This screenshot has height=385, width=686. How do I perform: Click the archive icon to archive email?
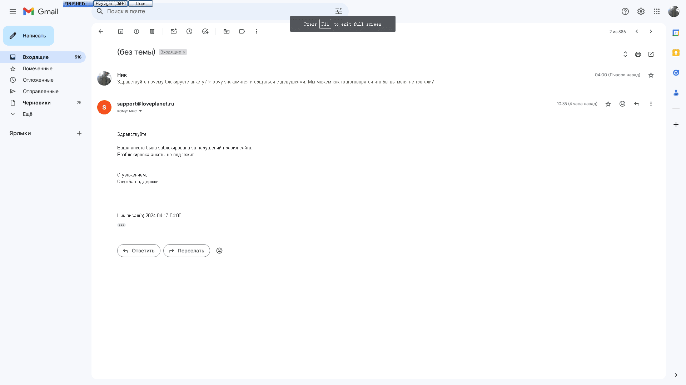coord(121,31)
